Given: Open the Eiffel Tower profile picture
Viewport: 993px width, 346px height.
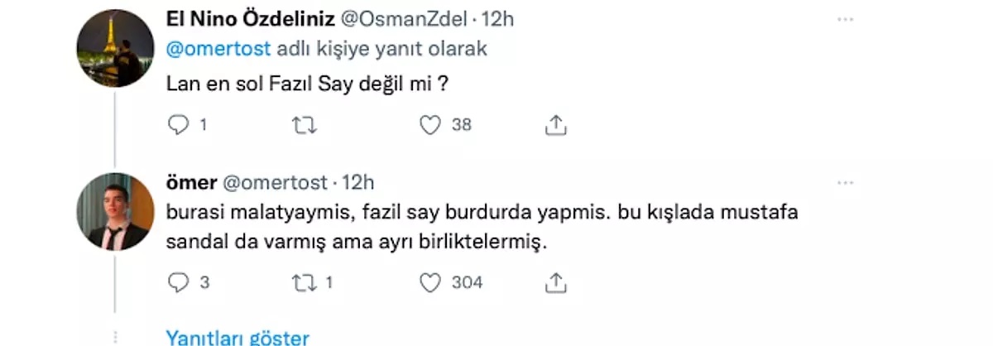Looking at the screenshot, I should coord(115,50).
